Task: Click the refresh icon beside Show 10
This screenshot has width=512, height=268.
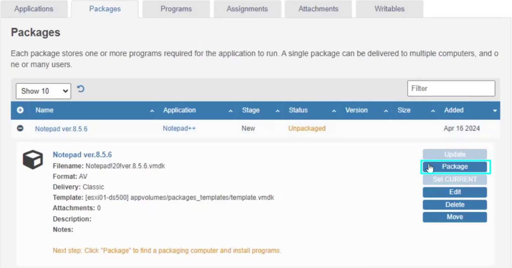Action: [81, 89]
